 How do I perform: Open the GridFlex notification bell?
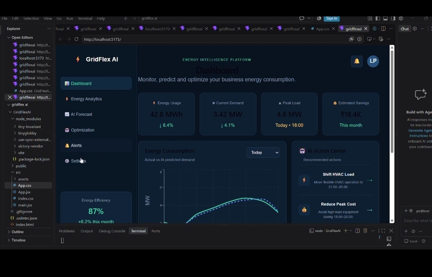pos(356,61)
